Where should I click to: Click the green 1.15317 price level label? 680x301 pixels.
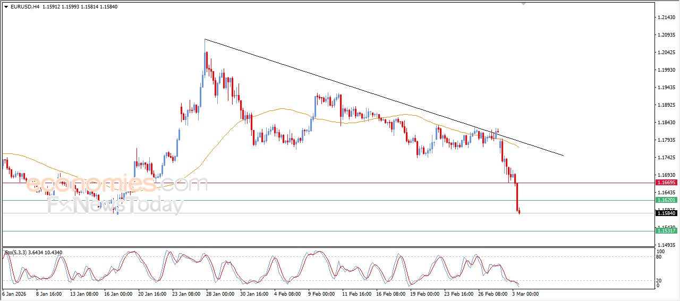tap(666, 231)
